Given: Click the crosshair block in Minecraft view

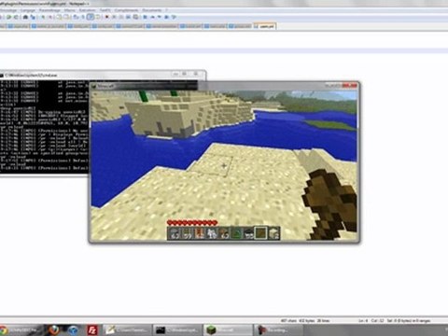Looking at the screenshot, I should [224, 165].
